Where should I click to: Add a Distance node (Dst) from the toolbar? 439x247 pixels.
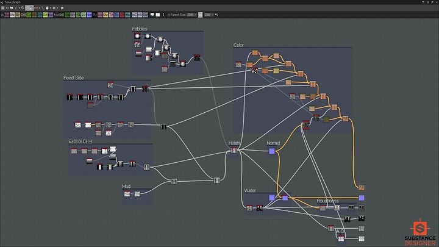[x=45, y=15]
